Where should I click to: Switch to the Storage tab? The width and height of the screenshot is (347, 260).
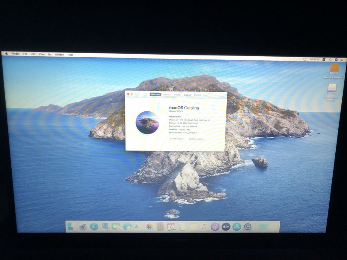point(177,95)
